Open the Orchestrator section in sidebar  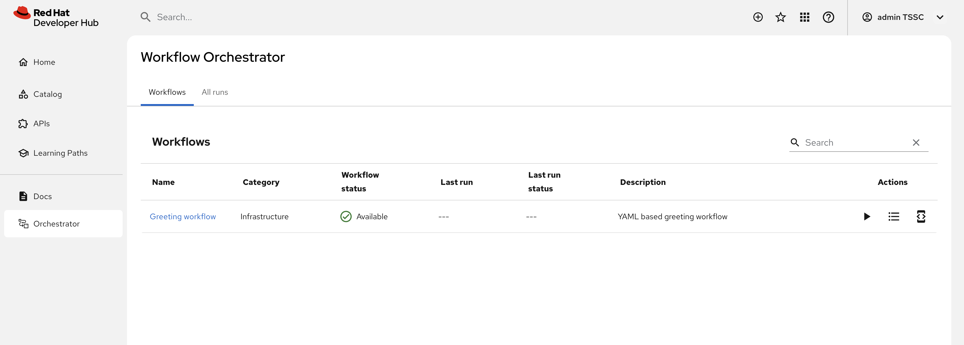[x=56, y=223]
